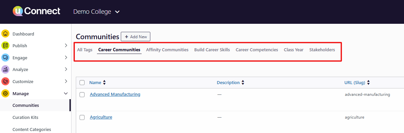Collapse the Manage submenu chevron
This screenshot has height=133, width=404.
tap(66, 93)
